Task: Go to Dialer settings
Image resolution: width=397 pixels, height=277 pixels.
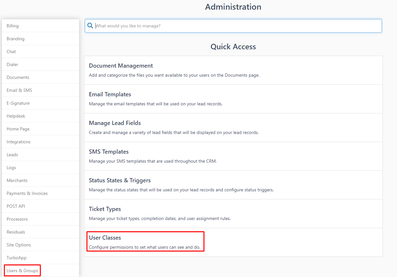Action: coord(41,64)
